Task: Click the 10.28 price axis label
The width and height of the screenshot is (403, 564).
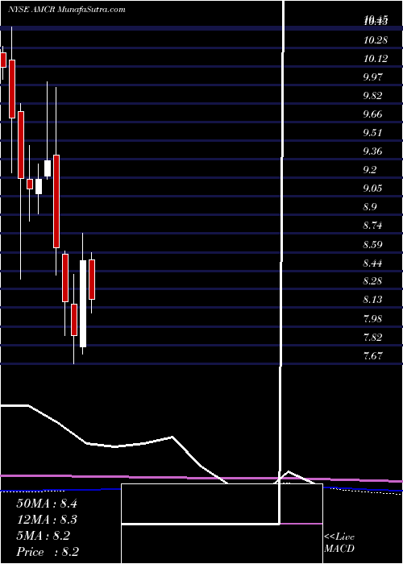Action: pos(376,40)
